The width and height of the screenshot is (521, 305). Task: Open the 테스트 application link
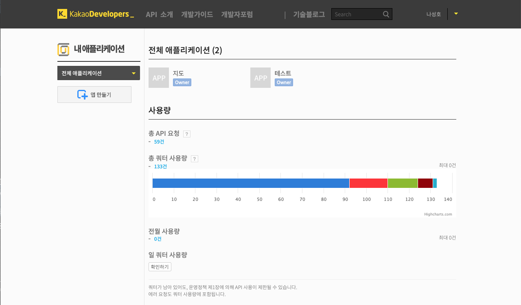point(283,73)
